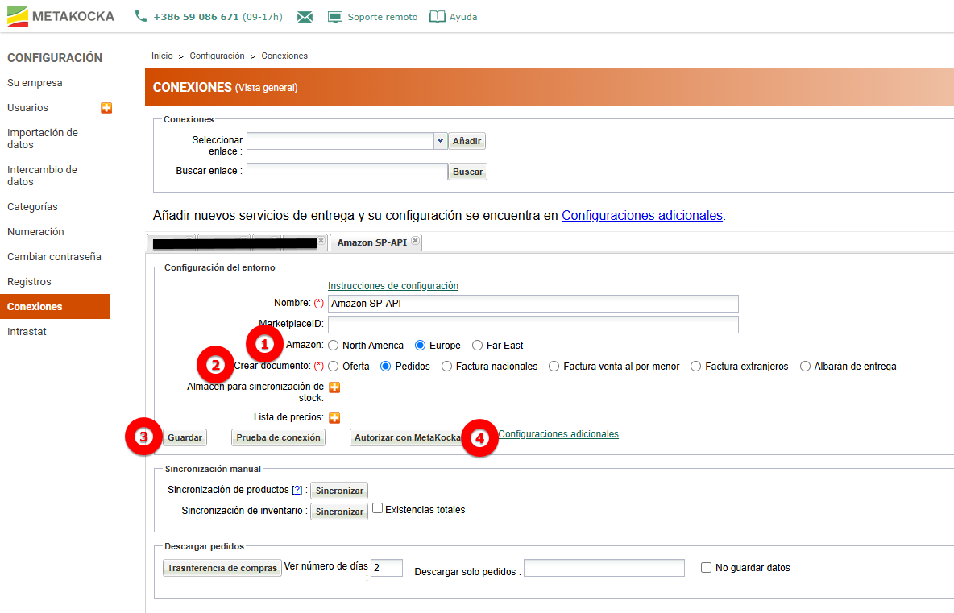Click the Soporte remoto monitor icon

(x=335, y=17)
